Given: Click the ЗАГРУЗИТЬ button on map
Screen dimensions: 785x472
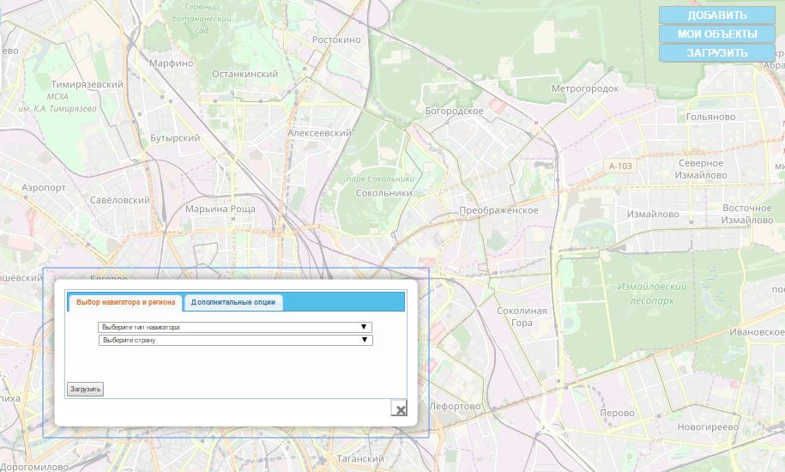Looking at the screenshot, I should [717, 53].
